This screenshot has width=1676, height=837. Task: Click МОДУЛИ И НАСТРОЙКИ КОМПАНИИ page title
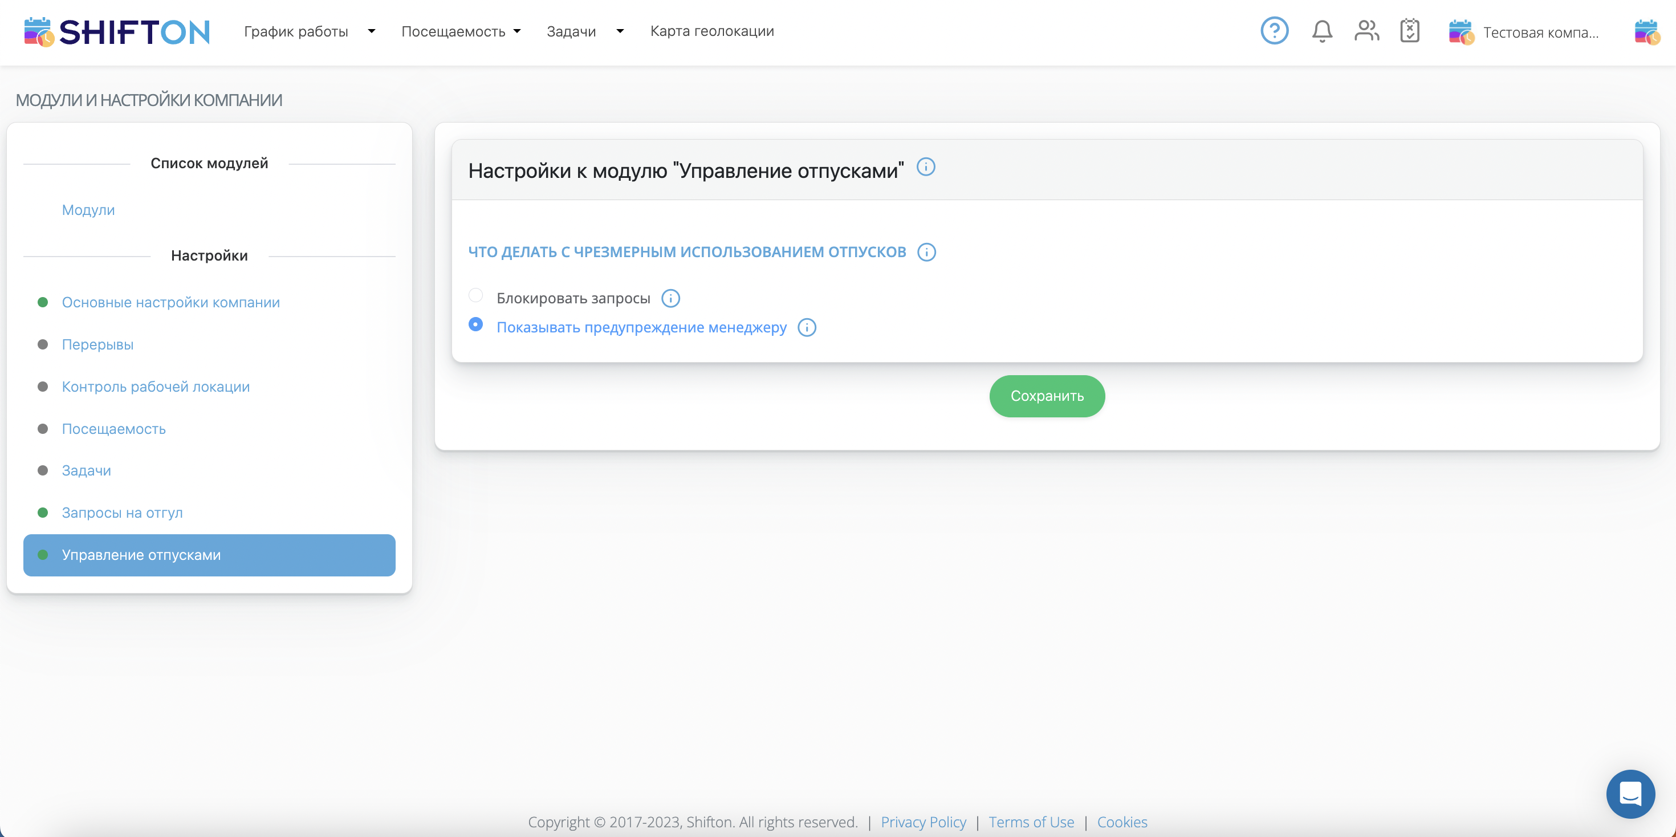(149, 100)
